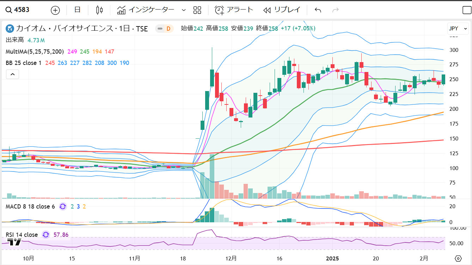Image resolution: width=472 pixels, height=265 pixels.
Task: Open layout templates grid icon
Action: click(197, 10)
